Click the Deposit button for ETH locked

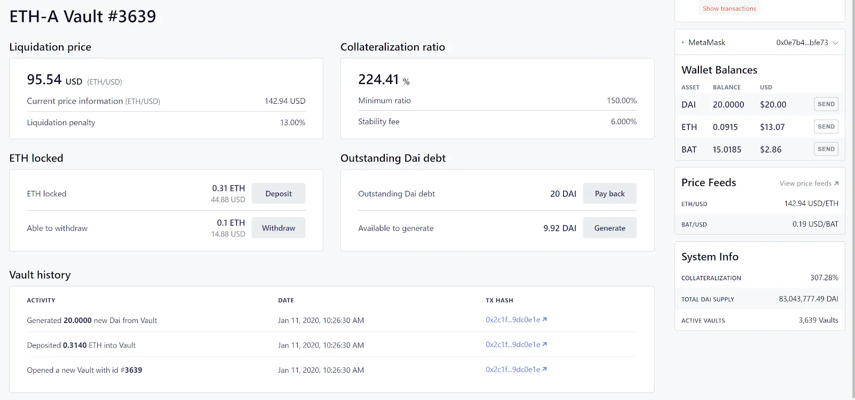(x=278, y=194)
